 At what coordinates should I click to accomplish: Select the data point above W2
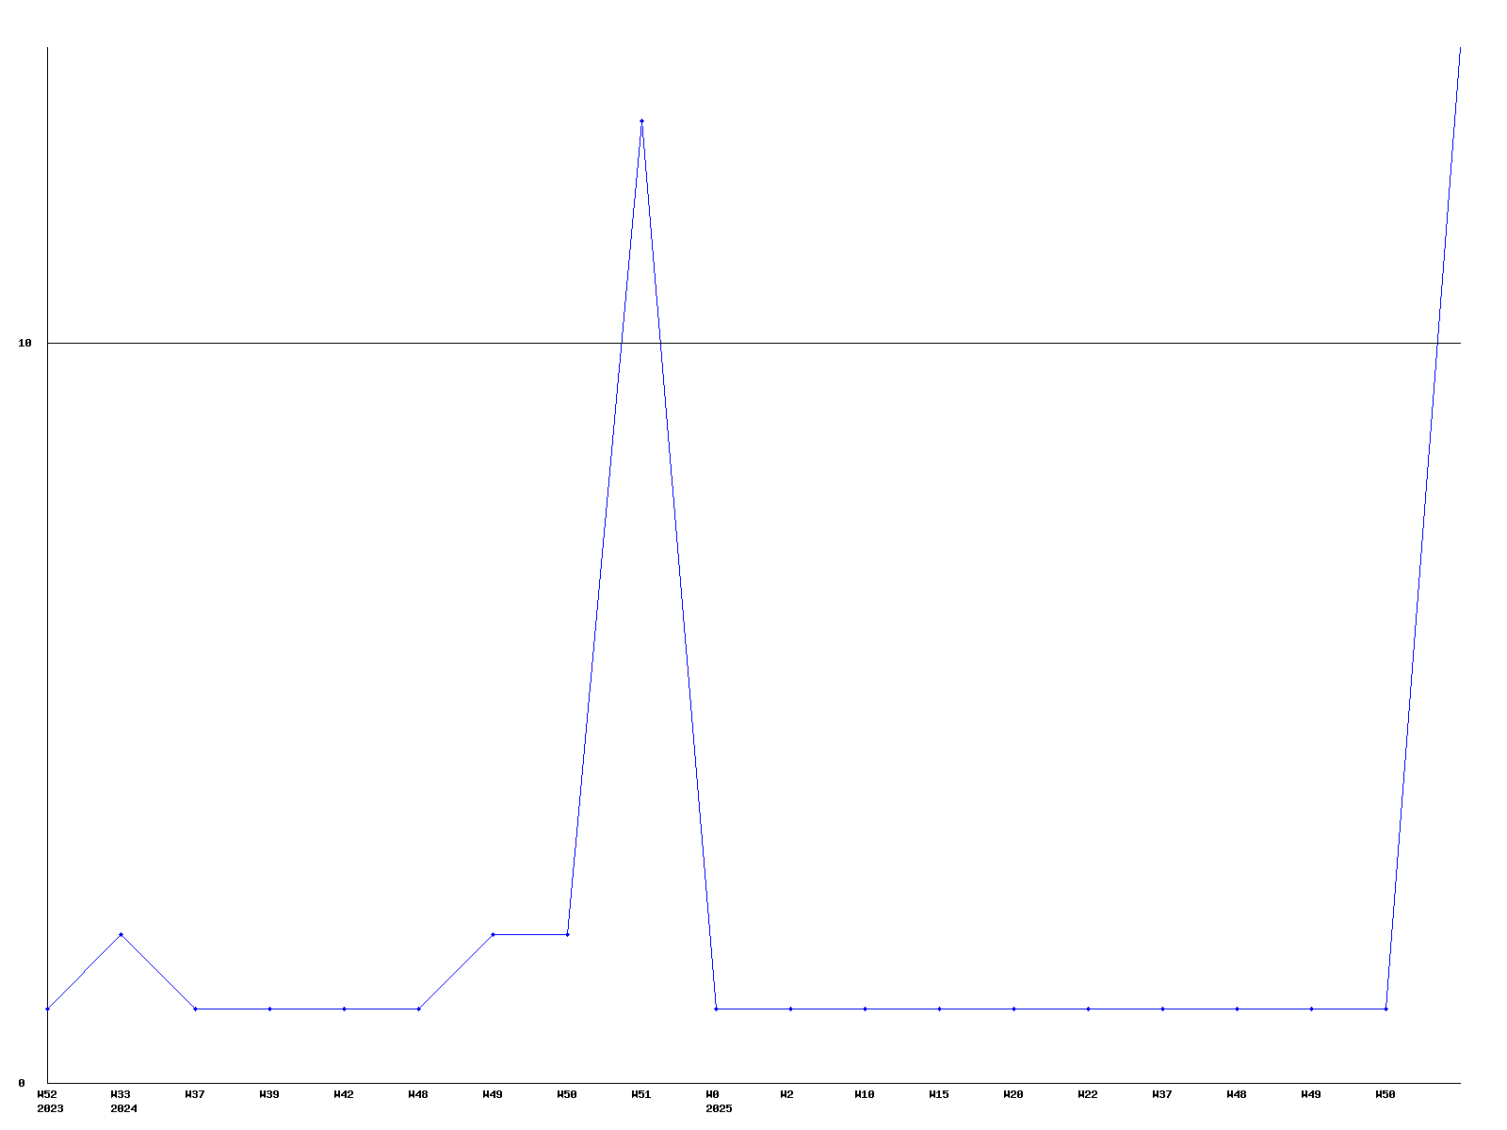790,1009
